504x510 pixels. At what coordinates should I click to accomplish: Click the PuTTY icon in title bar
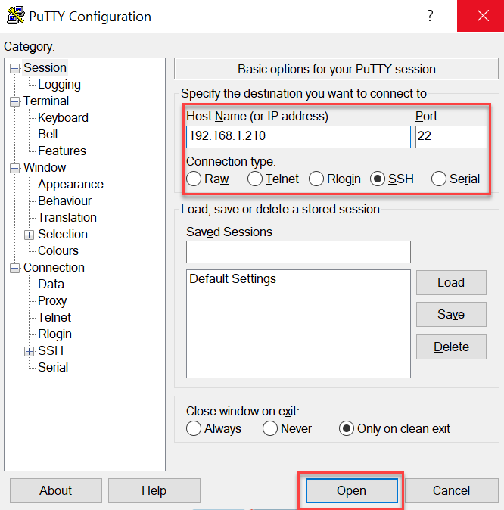(x=16, y=15)
